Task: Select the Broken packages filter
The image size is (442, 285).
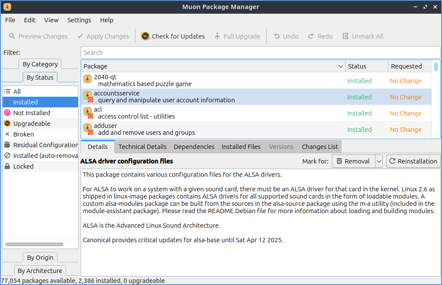Action: [x=23, y=134]
